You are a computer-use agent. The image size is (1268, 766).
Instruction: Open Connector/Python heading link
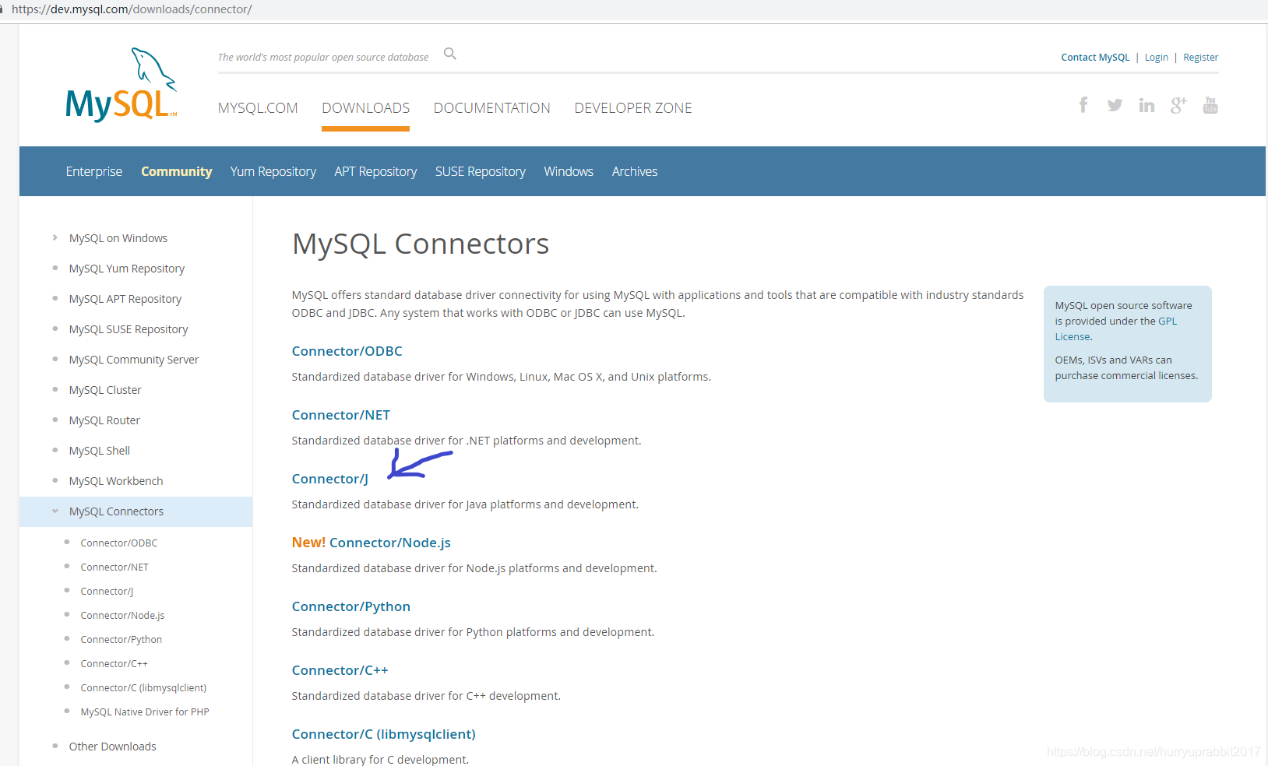coord(351,606)
